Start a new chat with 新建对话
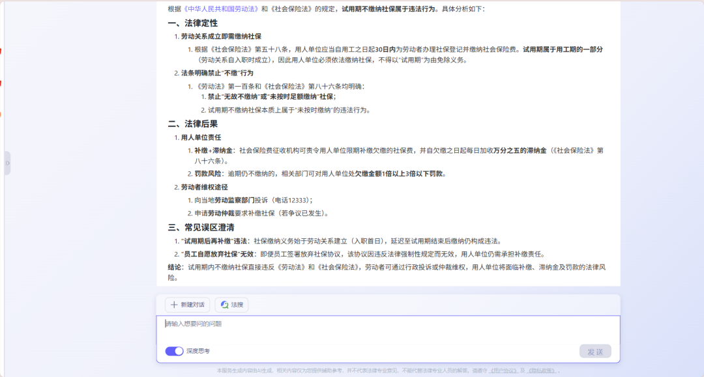This screenshot has height=377, width=704. 187,305
